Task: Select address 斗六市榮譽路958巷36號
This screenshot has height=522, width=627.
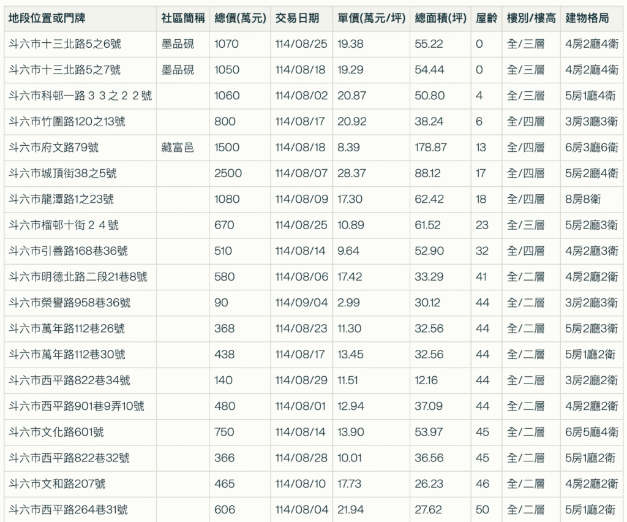Action: point(70,303)
